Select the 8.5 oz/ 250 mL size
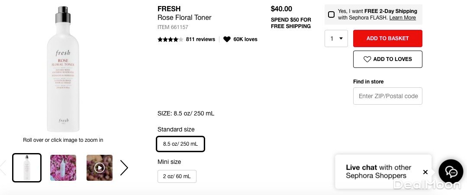The image size is (467, 195). (180, 144)
